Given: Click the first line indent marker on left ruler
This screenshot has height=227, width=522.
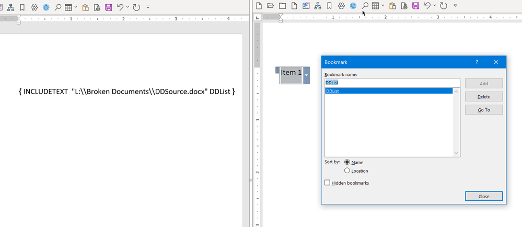Looking at the screenshot, I should pyautogui.click(x=19, y=17).
